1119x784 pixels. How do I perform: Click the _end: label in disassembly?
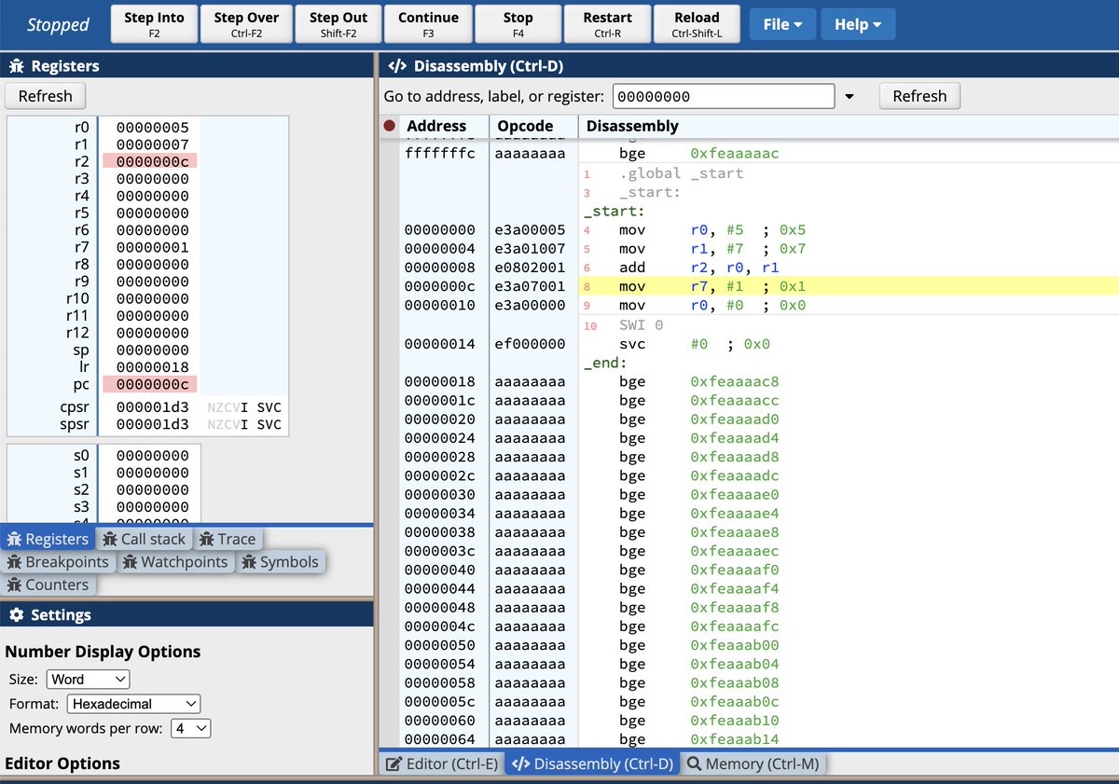[605, 363]
